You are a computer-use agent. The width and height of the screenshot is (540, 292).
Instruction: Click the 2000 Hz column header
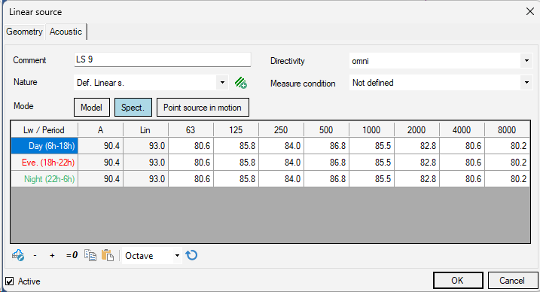416,130
